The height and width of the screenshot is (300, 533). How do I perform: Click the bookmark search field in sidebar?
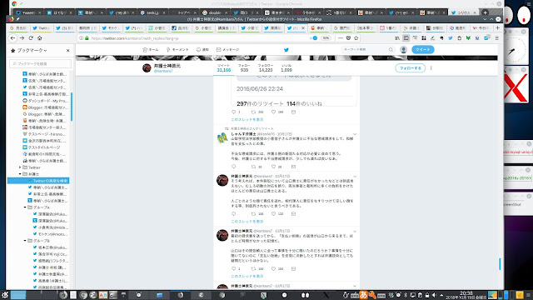tap(41, 63)
